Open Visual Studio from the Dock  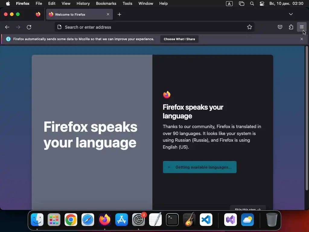coord(231,220)
